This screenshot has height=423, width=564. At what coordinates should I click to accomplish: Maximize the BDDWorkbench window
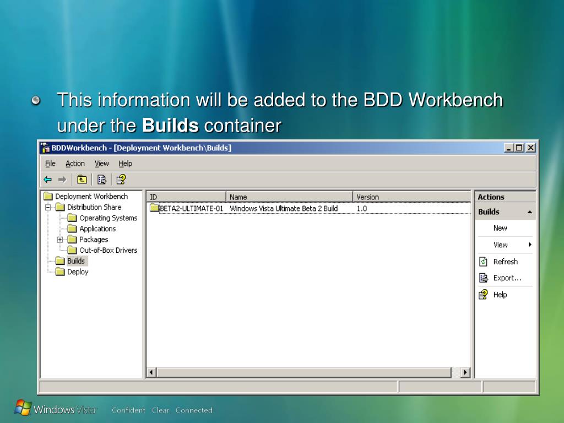[x=519, y=148]
